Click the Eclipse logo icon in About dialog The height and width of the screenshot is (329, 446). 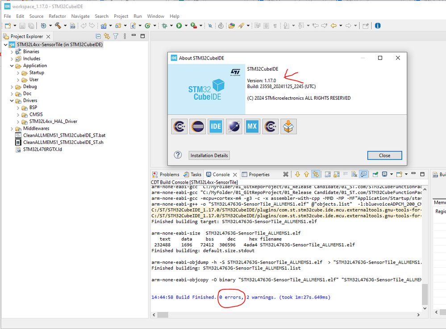coord(197,127)
